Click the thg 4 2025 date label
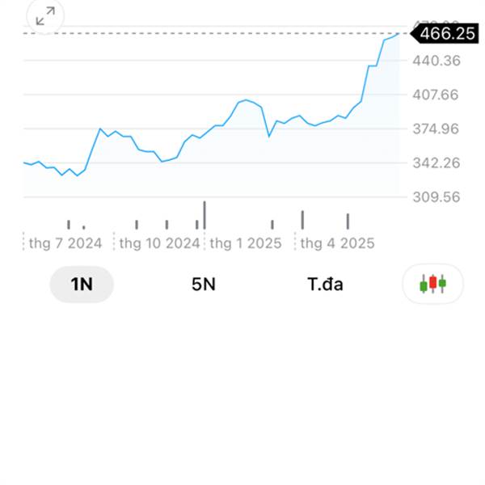This screenshot has height=485, width=485. click(x=337, y=243)
